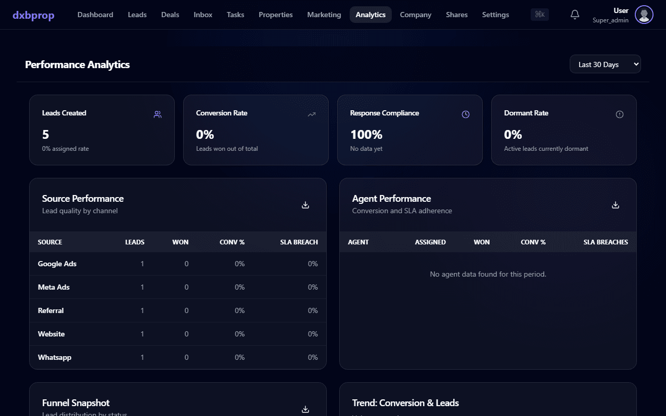Click the Trend: Conversion & Leads title
This screenshot has width=666, height=416.
405,403
